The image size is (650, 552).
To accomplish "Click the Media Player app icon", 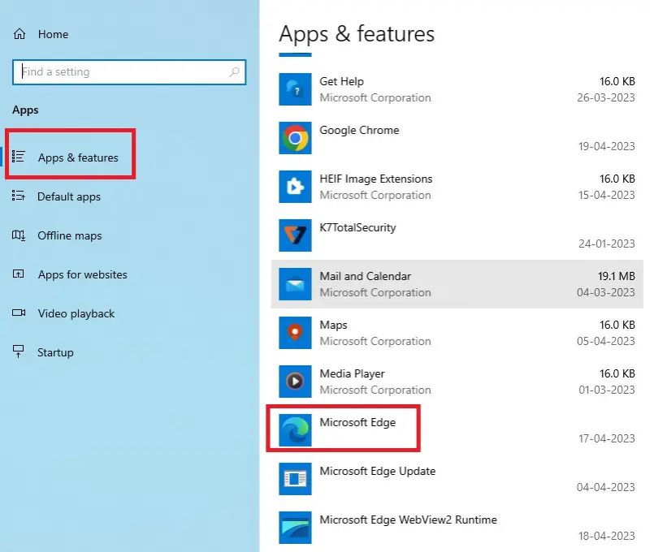I will click(x=294, y=382).
